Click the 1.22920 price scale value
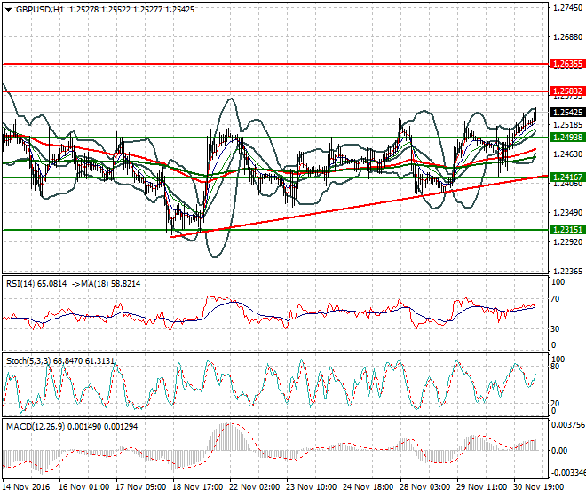 [567, 242]
